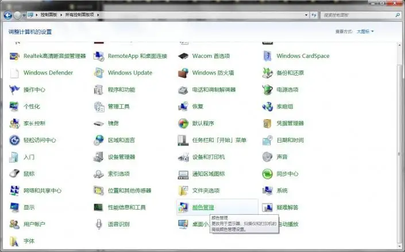The image size is (405, 252).
Task: Open the 设备管理器 icon
Action: click(99, 157)
